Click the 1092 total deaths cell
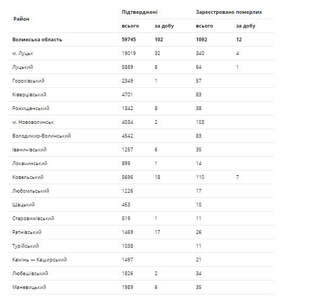This screenshot has width=318, height=299. [x=203, y=40]
